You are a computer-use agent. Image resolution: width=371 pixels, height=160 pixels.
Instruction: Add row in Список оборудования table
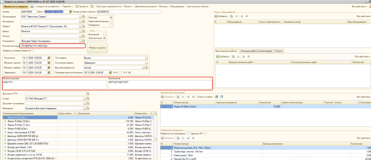tap(221, 16)
